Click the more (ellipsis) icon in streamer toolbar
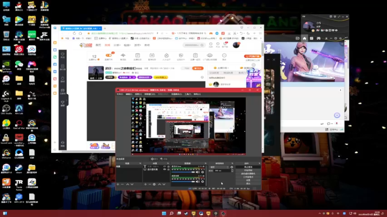Image resolution: width=387 pixels, height=217 pixels. (224, 55)
